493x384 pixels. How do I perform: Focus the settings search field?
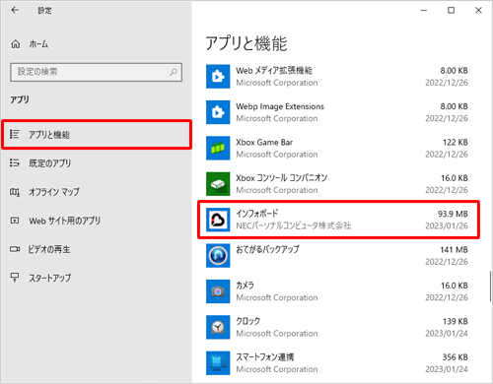[96, 72]
